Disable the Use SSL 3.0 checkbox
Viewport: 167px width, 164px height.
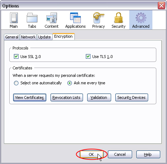pos(16,57)
